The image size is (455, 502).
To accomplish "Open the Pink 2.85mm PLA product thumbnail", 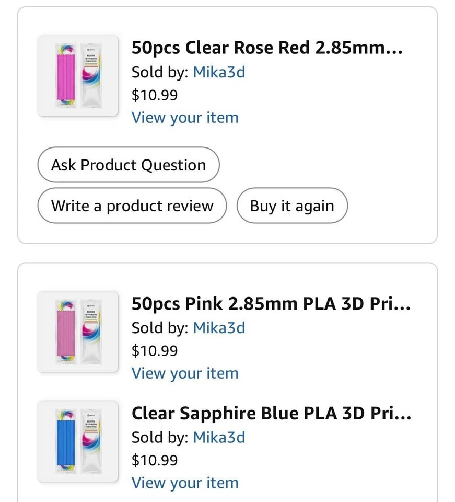I will [78, 332].
